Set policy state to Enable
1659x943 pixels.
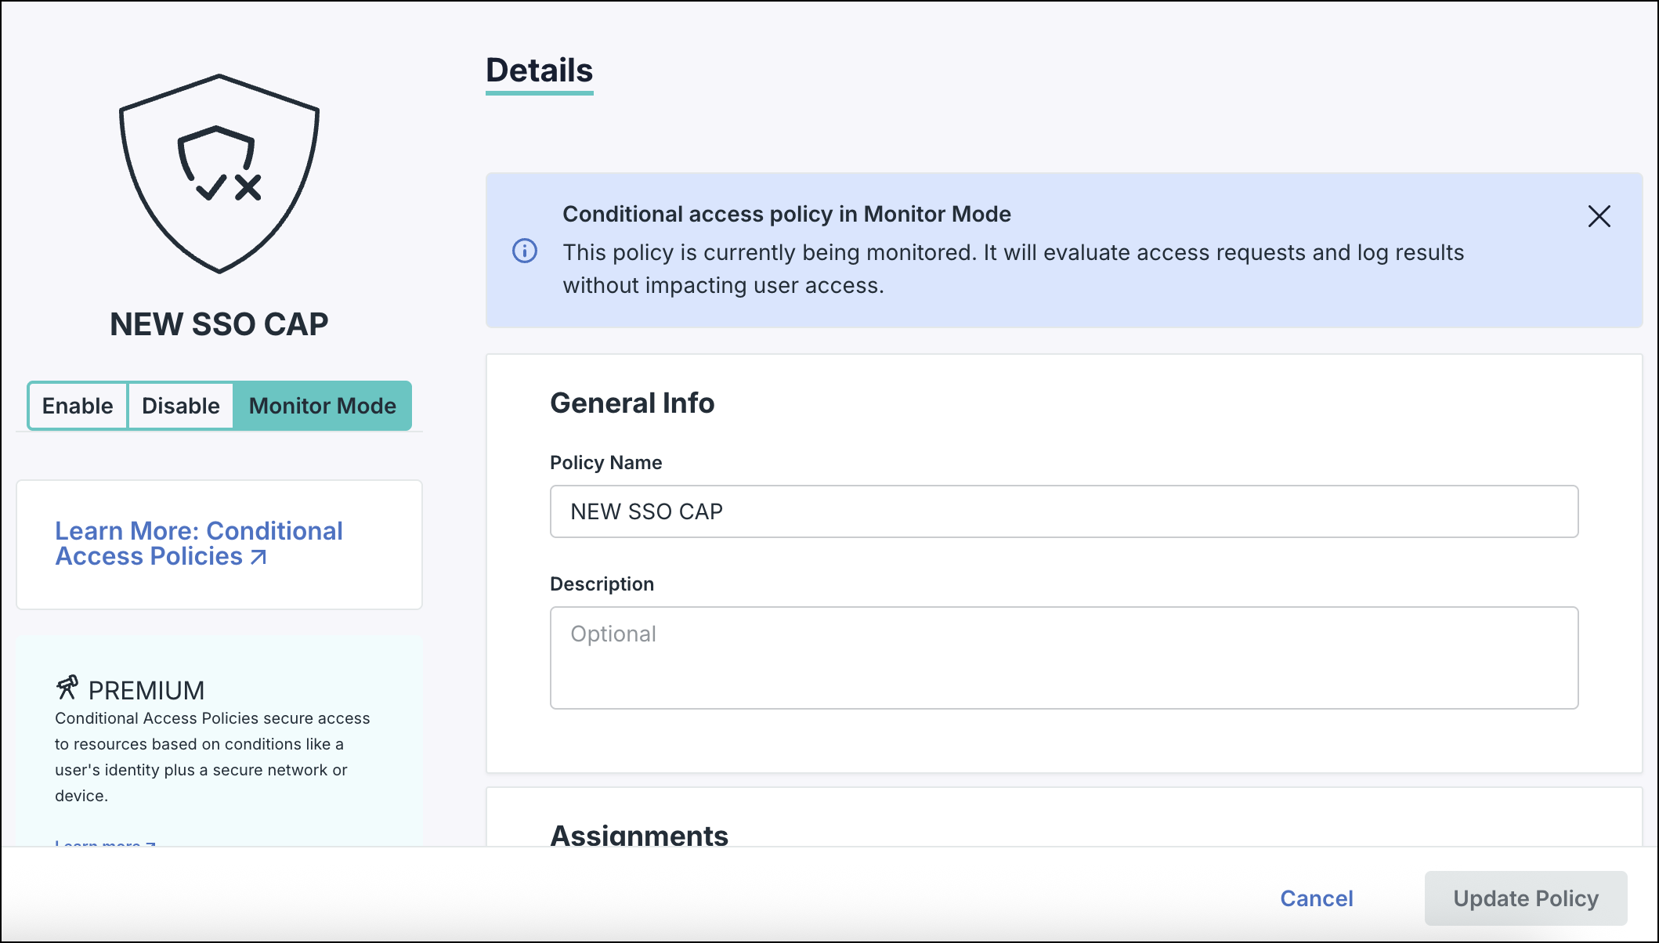(78, 406)
